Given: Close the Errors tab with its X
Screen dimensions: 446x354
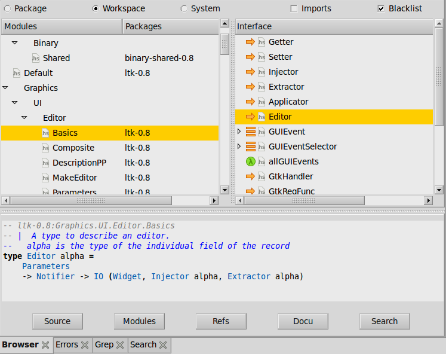Looking at the screenshot, I should point(85,345).
